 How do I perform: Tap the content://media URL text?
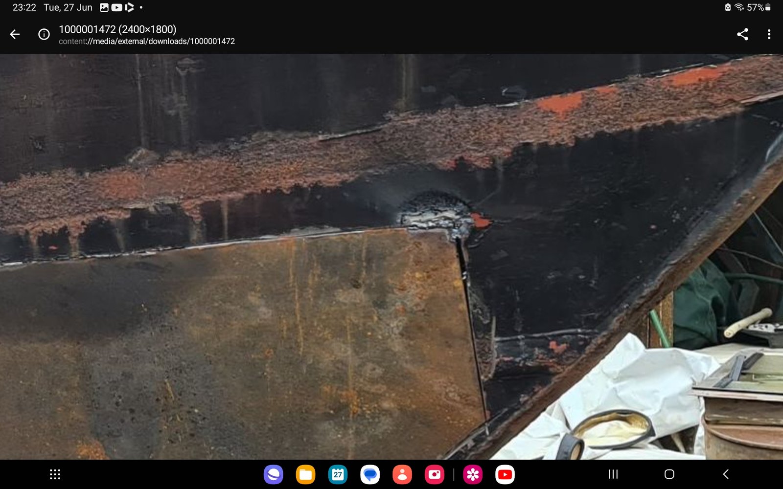coord(147,42)
